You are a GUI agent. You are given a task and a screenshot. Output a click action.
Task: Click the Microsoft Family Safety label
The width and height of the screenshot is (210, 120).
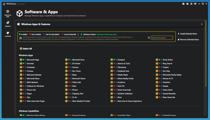(x=172, y=75)
